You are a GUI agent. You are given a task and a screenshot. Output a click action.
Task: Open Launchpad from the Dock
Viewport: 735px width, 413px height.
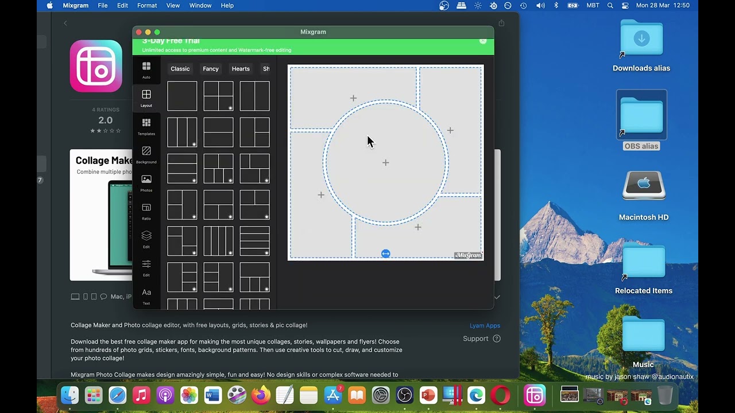click(x=94, y=395)
